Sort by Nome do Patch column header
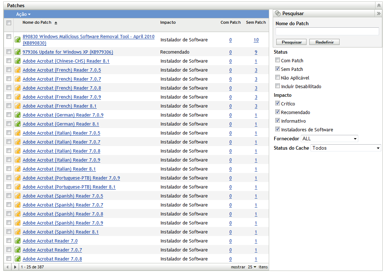The image size is (387, 277). tap(37, 23)
